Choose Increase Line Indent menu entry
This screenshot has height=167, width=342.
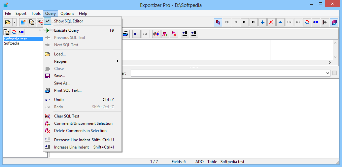(x=82, y=147)
